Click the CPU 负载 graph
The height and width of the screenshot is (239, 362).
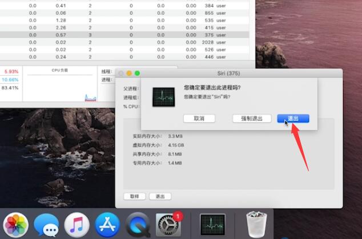coord(60,88)
